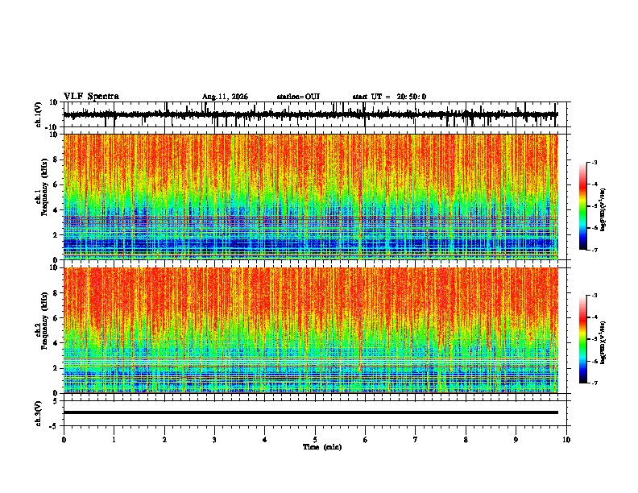The width and height of the screenshot is (638, 493).
Task: Click the ch.1 "Frequency (kHz)" axis label
Action: 44,187
